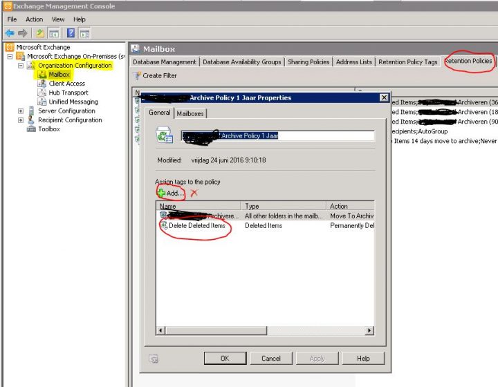Image resolution: width=498 pixels, height=387 pixels.
Task: Select the Hub Transport tree item
Action: [x=68, y=93]
